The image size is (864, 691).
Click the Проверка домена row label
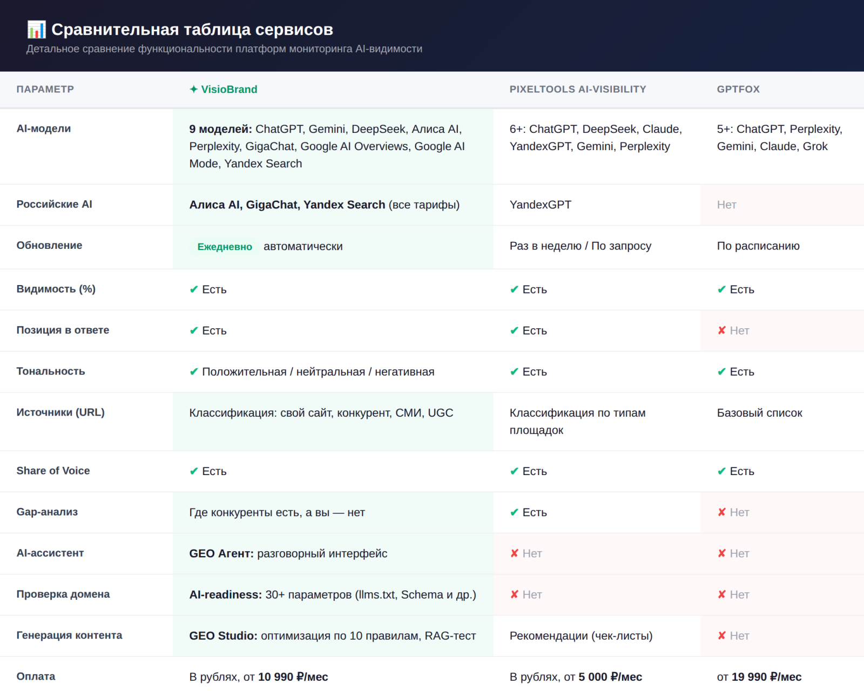(x=63, y=594)
